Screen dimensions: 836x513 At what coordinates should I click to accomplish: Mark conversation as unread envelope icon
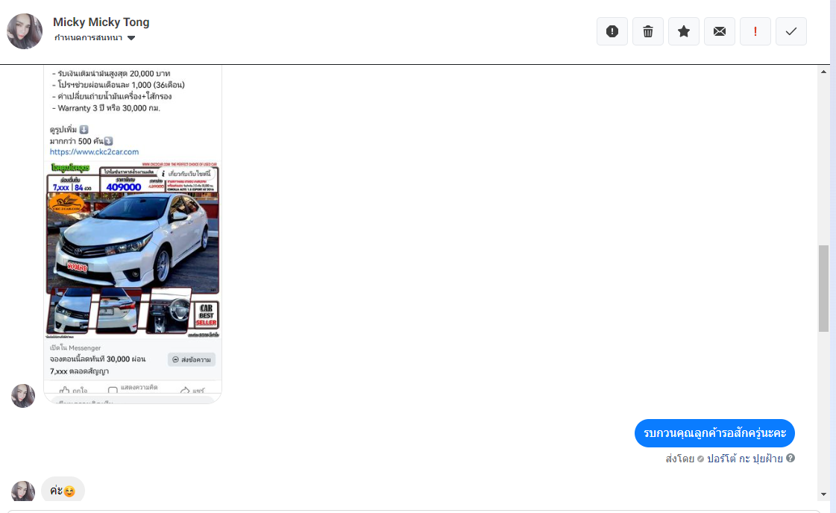point(719,31)
